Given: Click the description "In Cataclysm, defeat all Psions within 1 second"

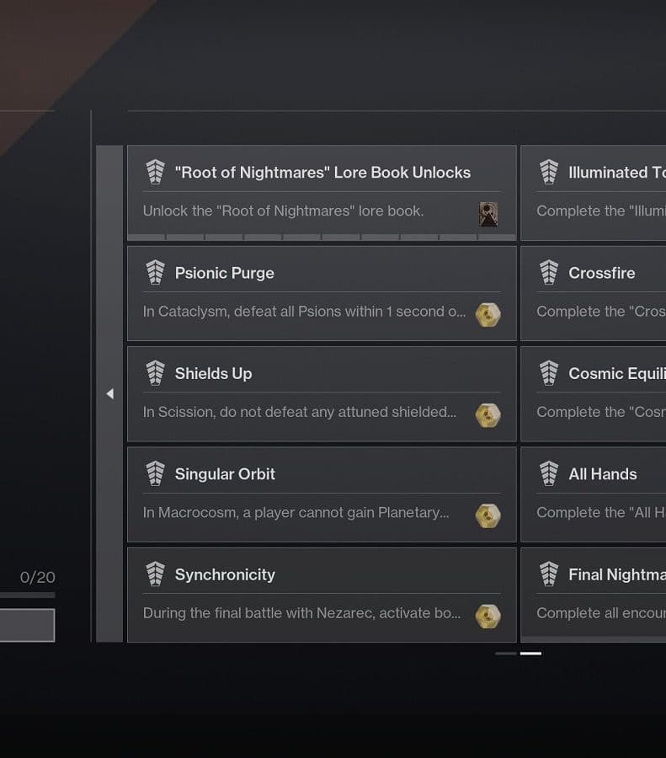Looking at the screenshot, I should (x=295, y=312).
